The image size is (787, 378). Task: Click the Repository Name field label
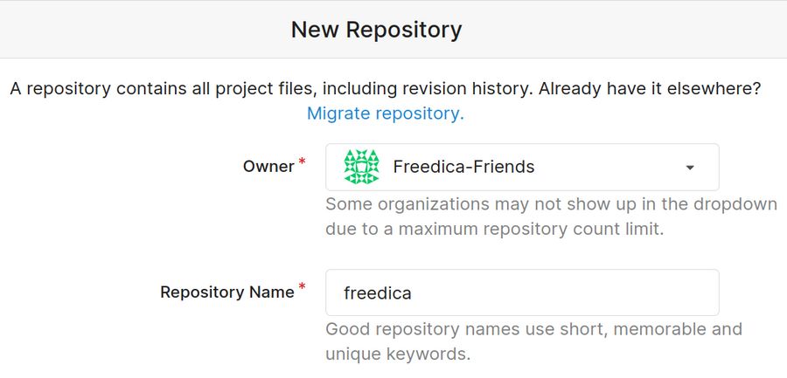(x=226, y=292)
